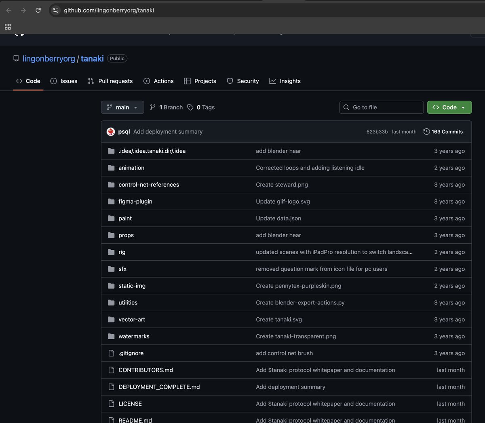485x423 pixels.
Task: Click the folder icon for animation
Action: pos(111,168)
